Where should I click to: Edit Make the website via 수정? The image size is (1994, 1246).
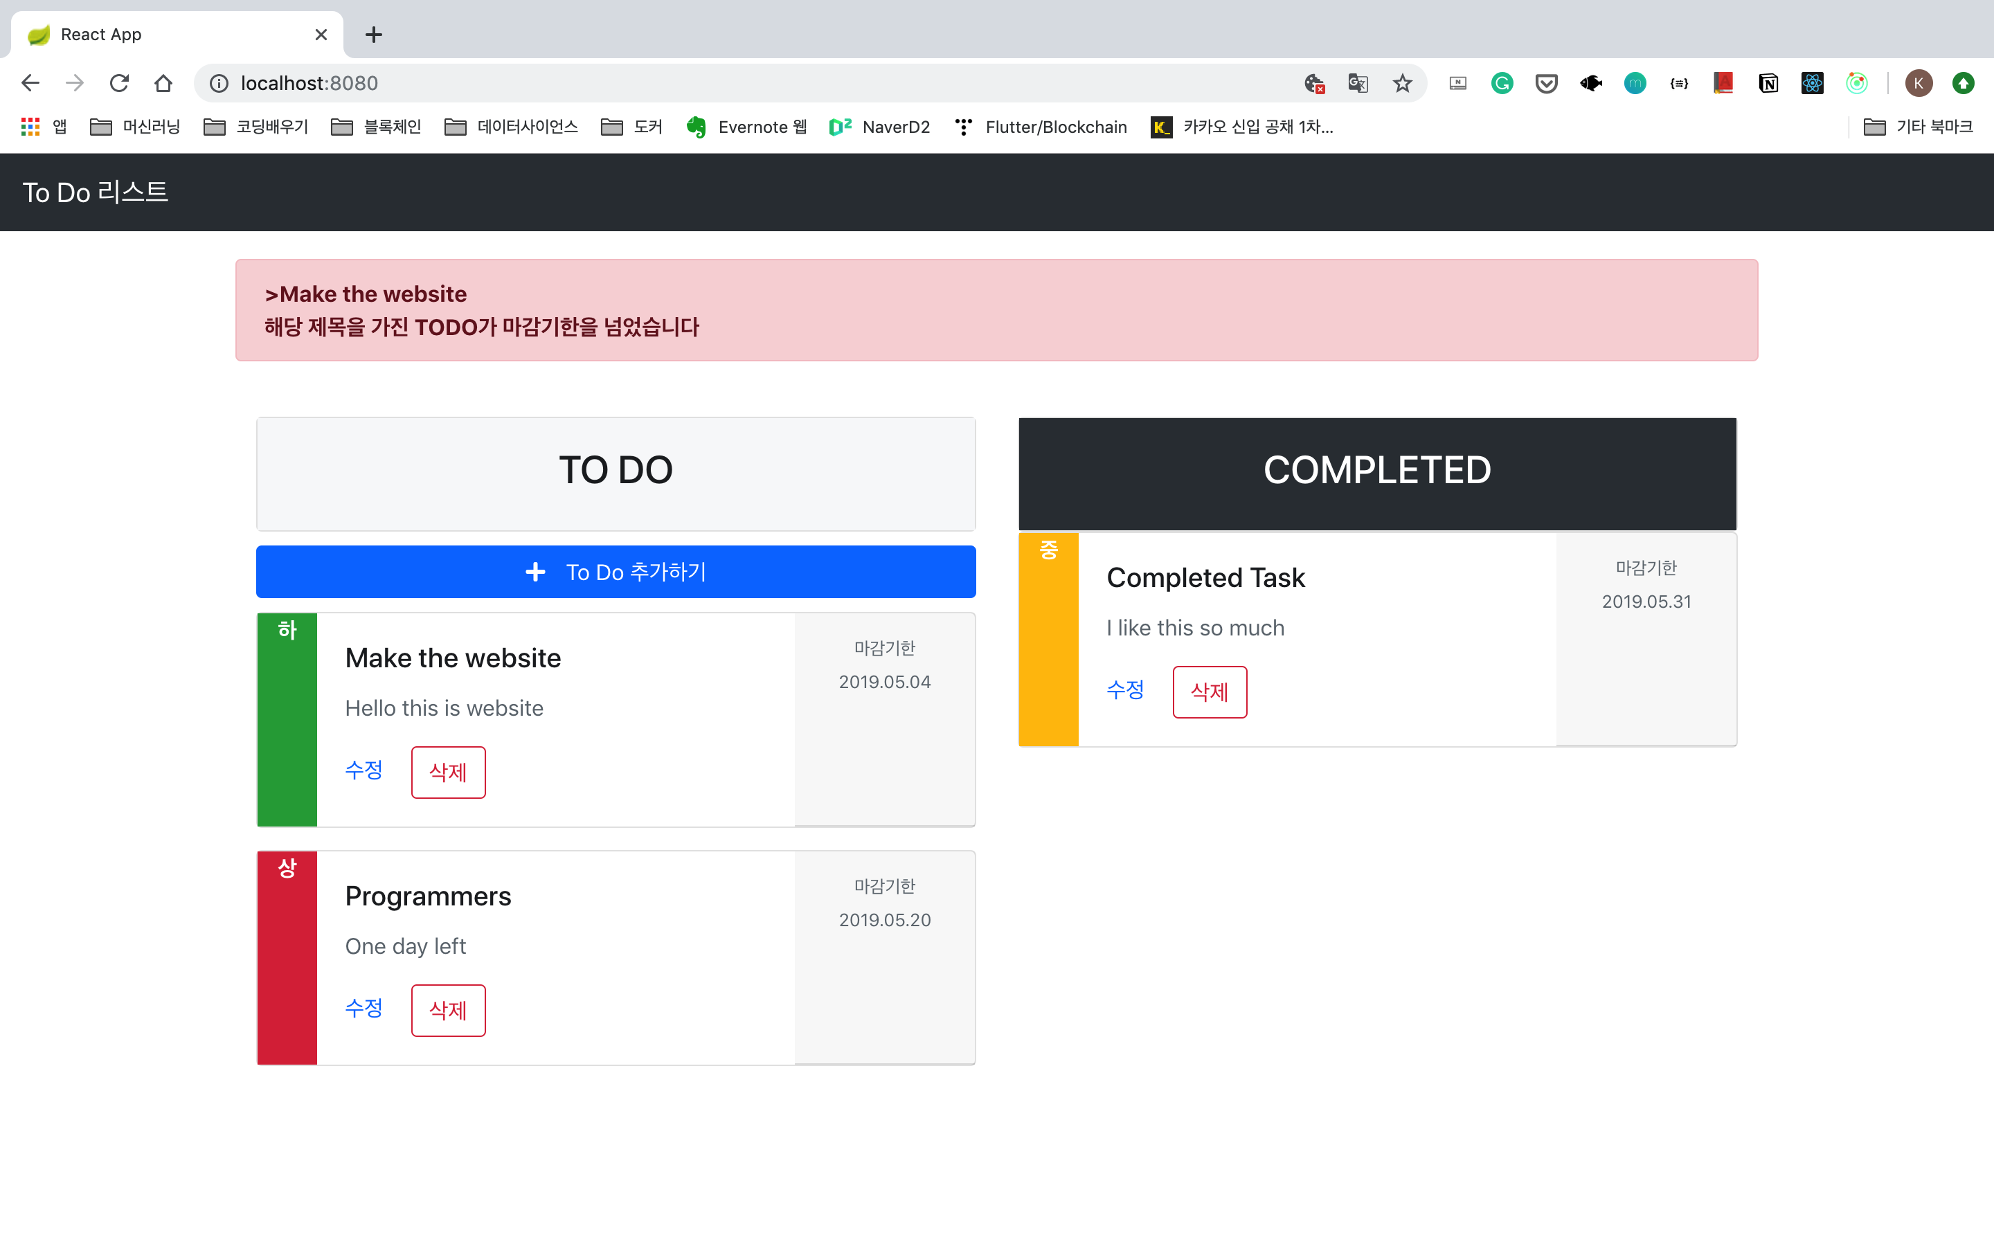[363, 770]
